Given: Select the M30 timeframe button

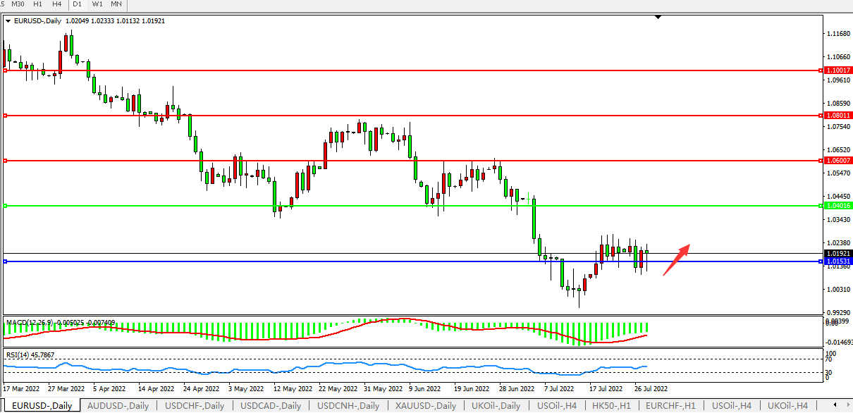Looking at the screenshot, I should (18, 4).
